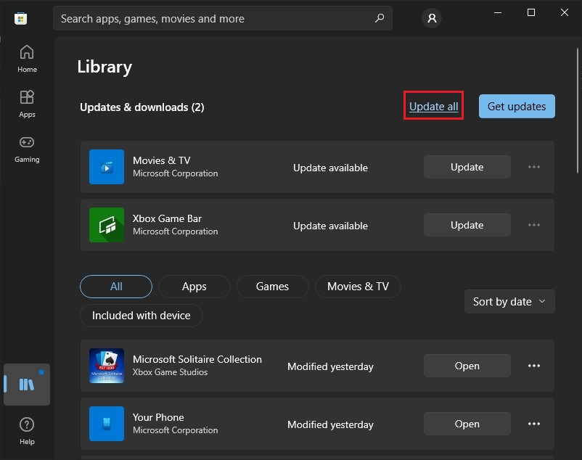This screenshot has width=582, height=460.
Task: Maximize the Microsoft Store window
Action: pyautogui.click(x=531, y=12)
